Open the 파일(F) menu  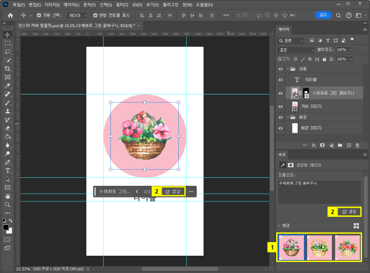[x=18, y=4]
